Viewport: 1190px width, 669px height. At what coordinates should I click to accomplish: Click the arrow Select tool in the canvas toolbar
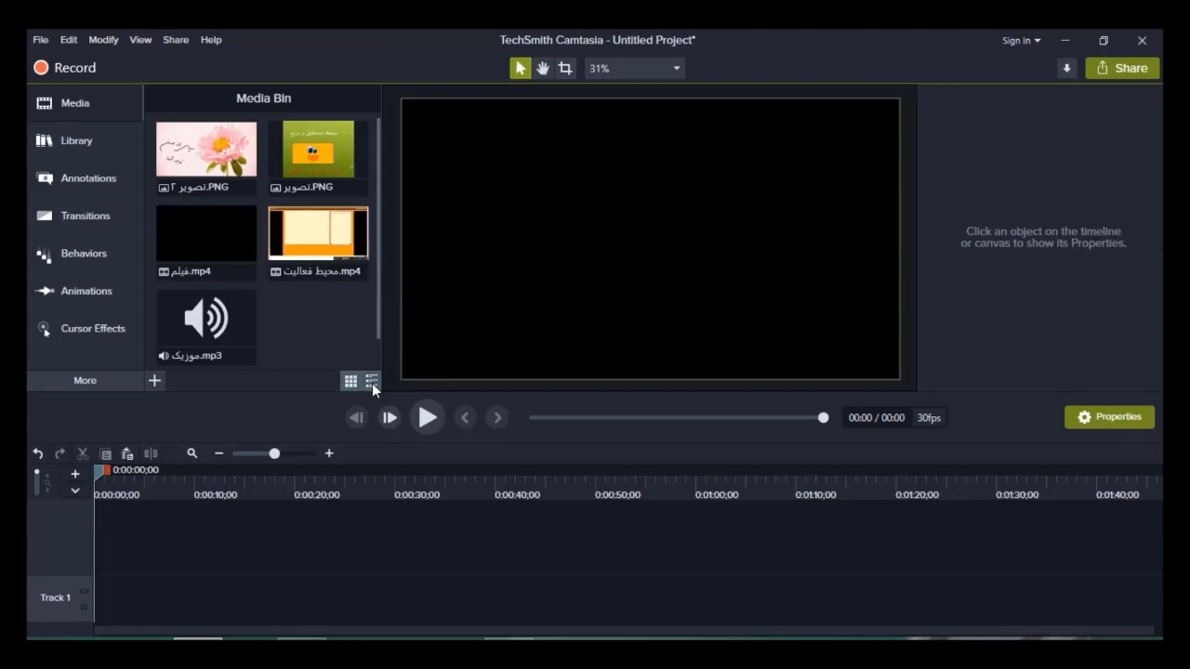pos(520,68)
